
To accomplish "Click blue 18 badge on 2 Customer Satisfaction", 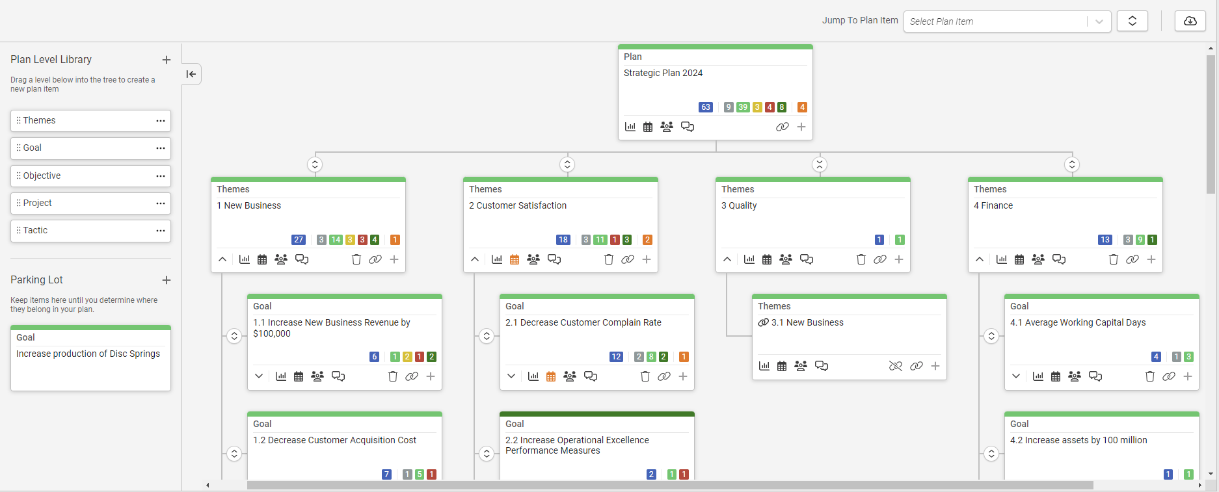I will coord(563,240).
